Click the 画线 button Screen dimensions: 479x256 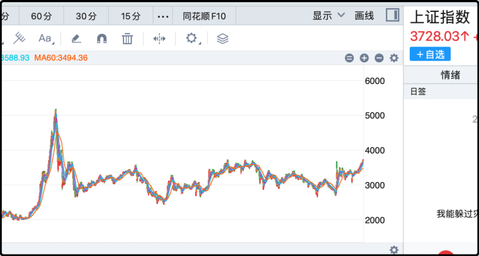[364, 16]
